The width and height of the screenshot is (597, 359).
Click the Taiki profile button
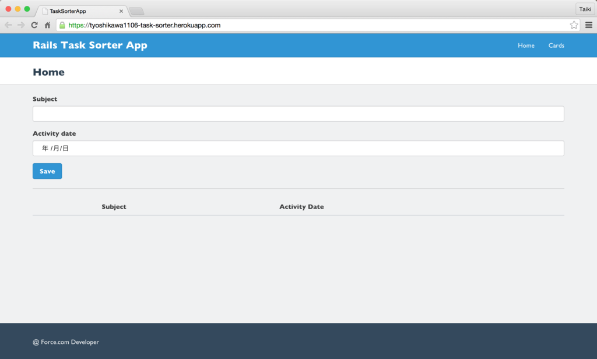(x=585, y=9)
